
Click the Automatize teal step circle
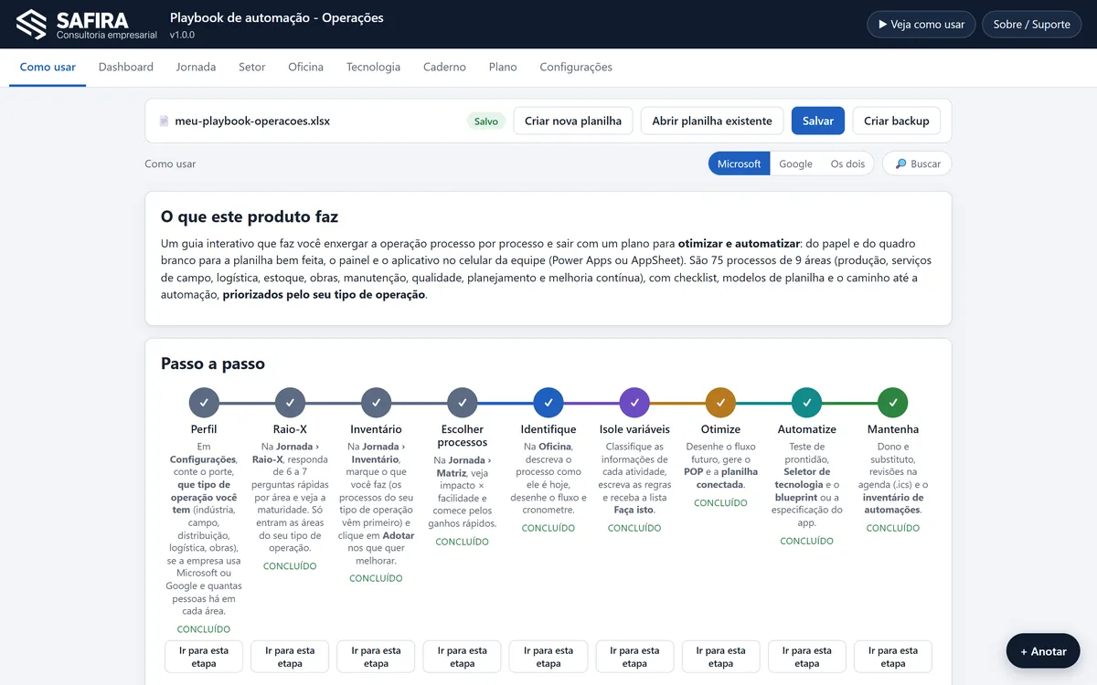(x=806, y=402)
